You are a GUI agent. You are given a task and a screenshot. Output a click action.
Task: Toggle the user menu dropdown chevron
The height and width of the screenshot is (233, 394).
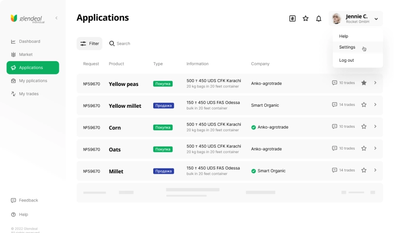point(376,19)
